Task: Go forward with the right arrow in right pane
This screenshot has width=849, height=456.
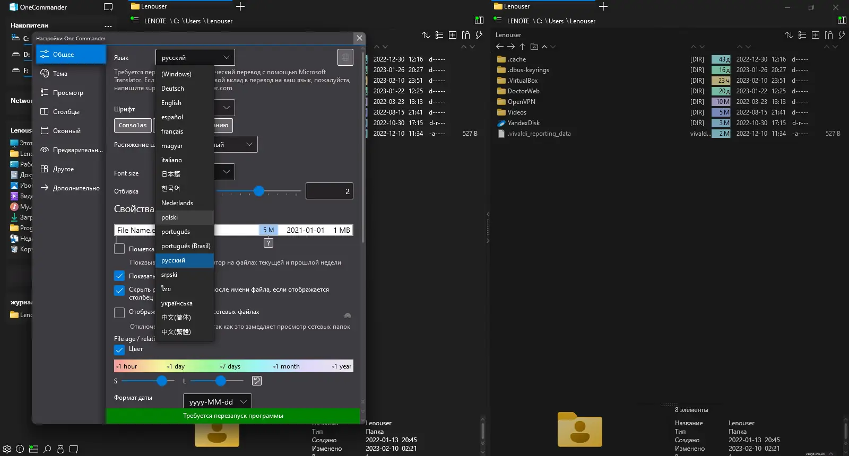Action: 511,47
